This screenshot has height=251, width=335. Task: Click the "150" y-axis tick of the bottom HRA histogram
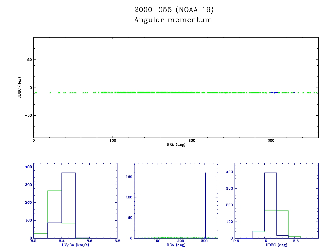(x=129, y=177)
